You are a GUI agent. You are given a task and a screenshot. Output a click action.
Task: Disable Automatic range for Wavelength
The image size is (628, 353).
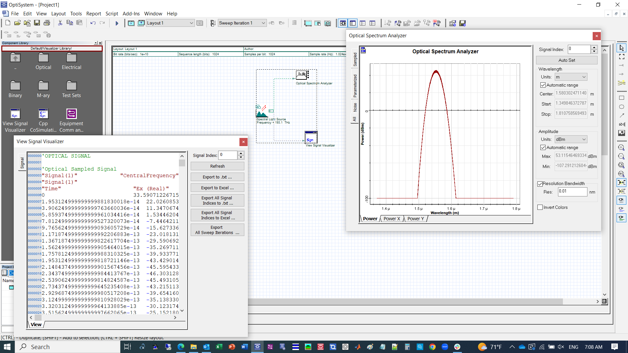click(x=543, y=85)
